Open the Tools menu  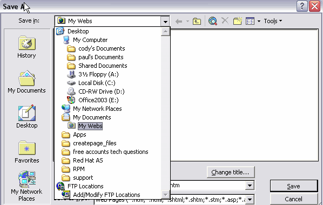pos(273,21)
